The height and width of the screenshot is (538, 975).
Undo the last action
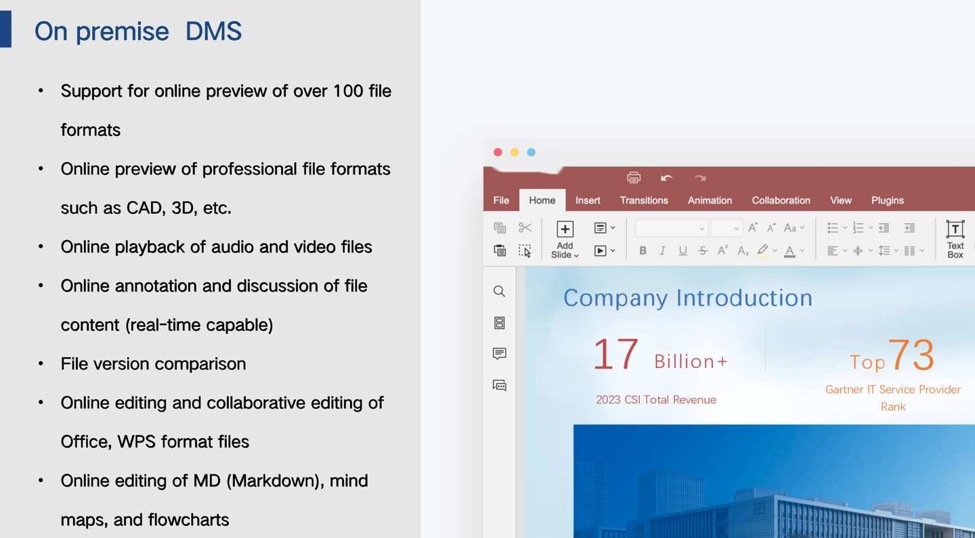[667, 178]
